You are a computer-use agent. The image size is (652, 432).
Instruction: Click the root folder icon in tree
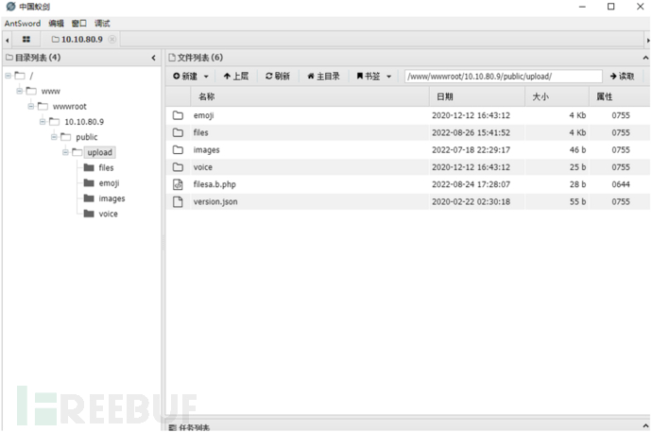(x=20, y=76)
